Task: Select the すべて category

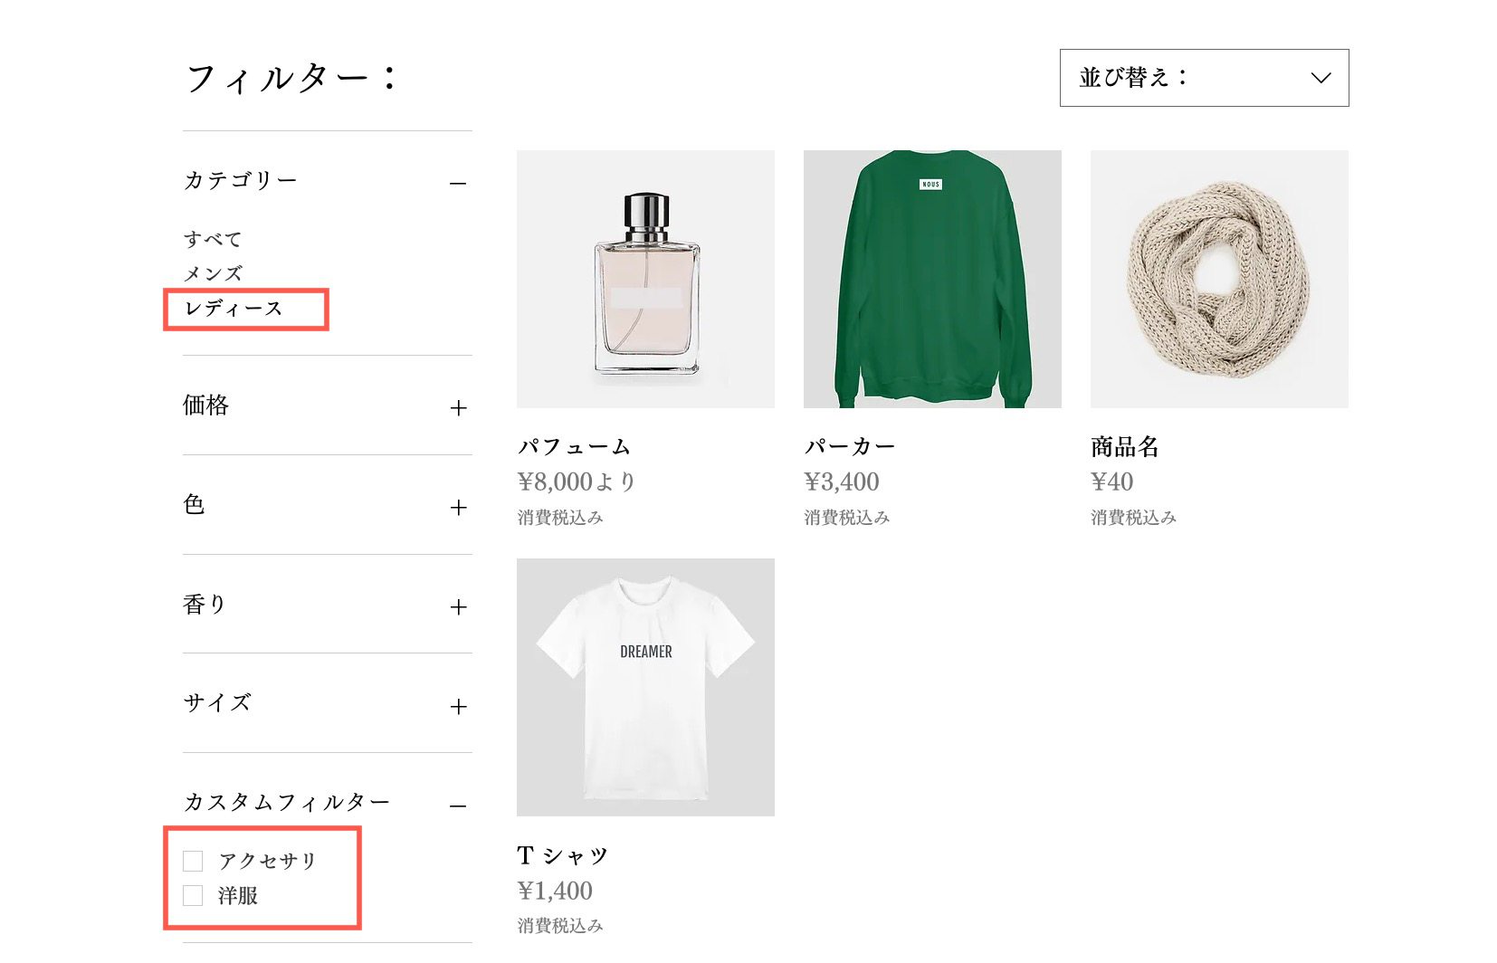Action: (x=214, y=240)
